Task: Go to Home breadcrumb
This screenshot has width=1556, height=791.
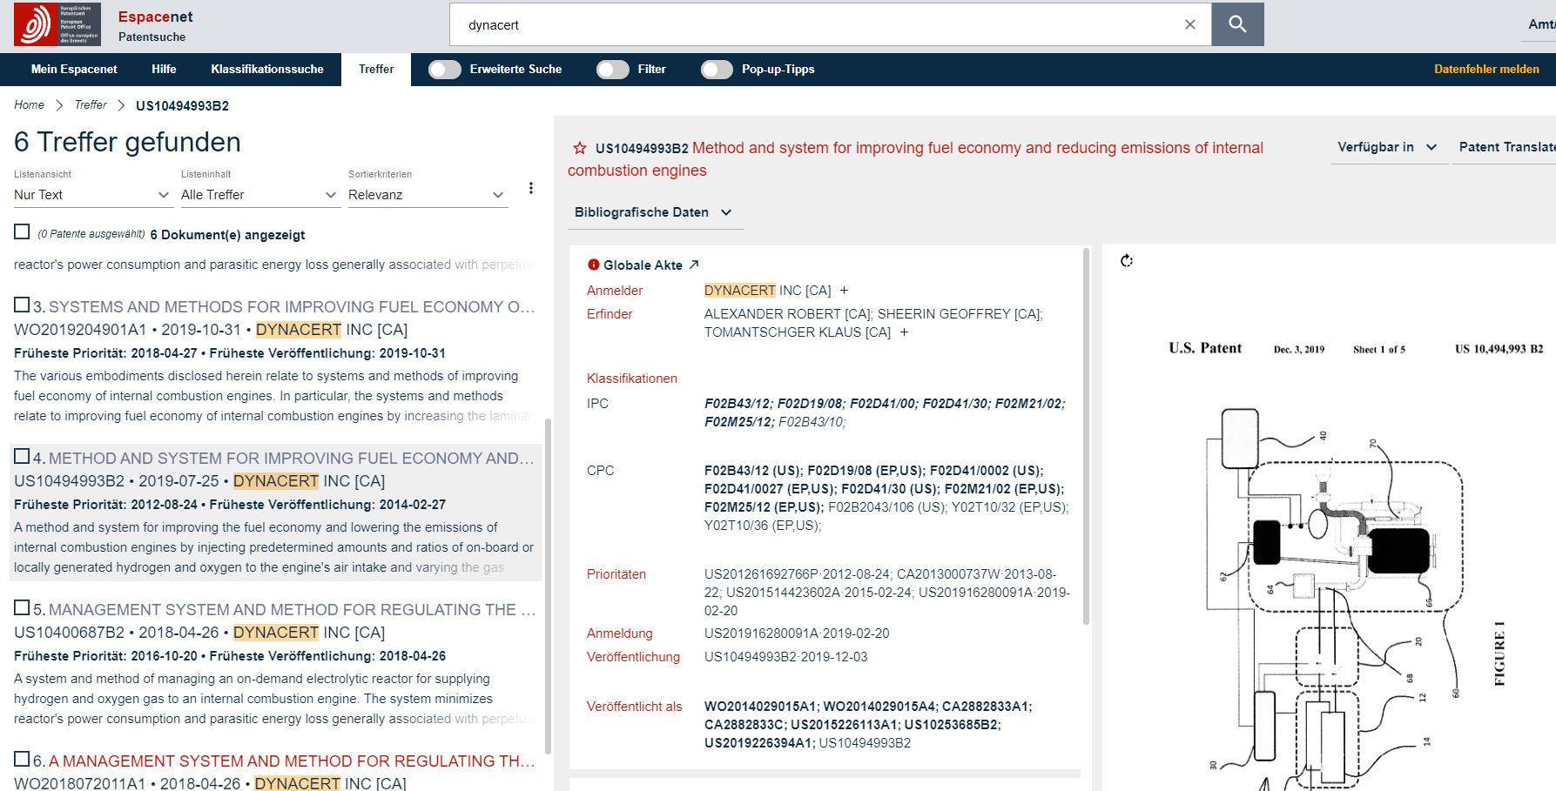Action: [29, 105]
